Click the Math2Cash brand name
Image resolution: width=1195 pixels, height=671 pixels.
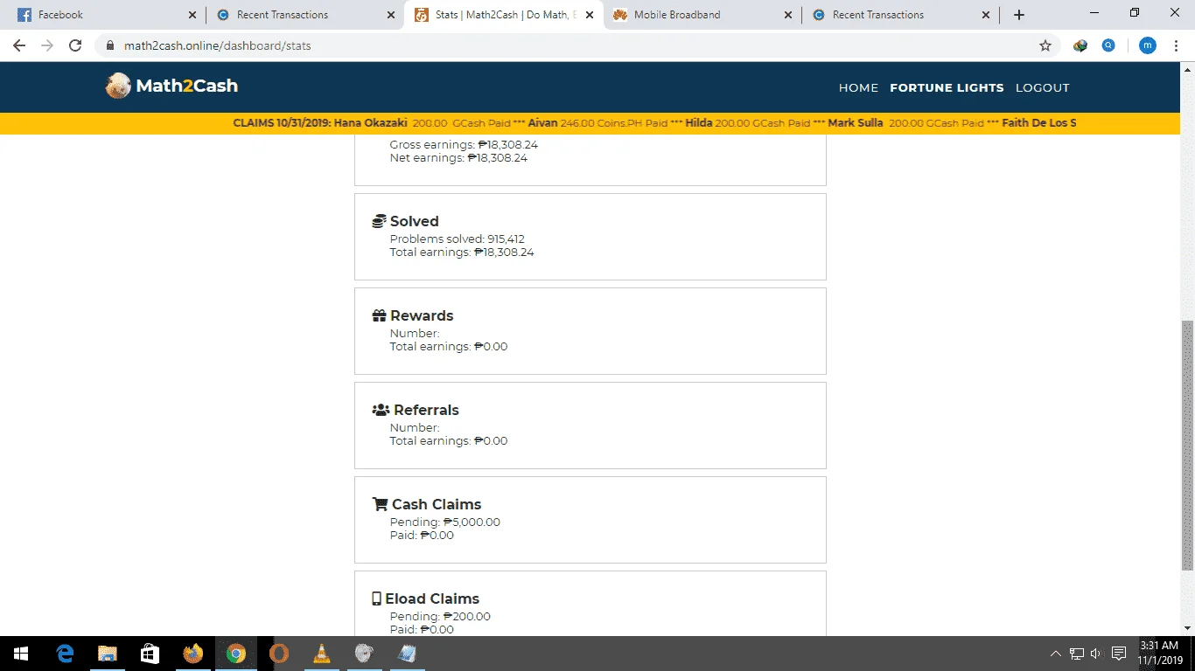pos(187,86)
